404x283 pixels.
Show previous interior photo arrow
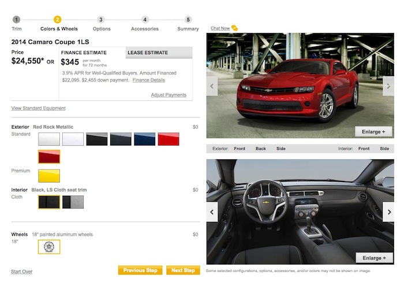pyautogui.click(x=212, y=212)
